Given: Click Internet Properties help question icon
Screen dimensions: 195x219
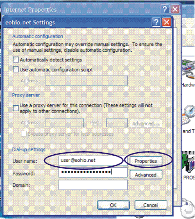Looking at the screenshot, I should (x=165, y=9).
